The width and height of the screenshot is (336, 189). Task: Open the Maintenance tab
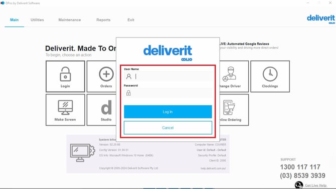(70, 20)
